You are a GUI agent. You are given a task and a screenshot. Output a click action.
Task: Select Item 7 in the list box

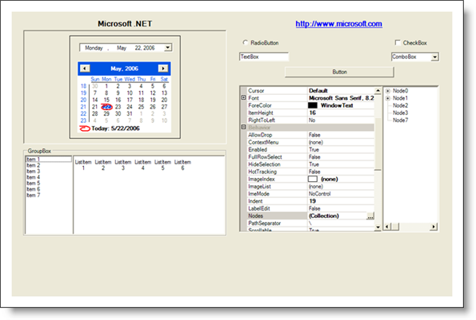tap(48, 196)
